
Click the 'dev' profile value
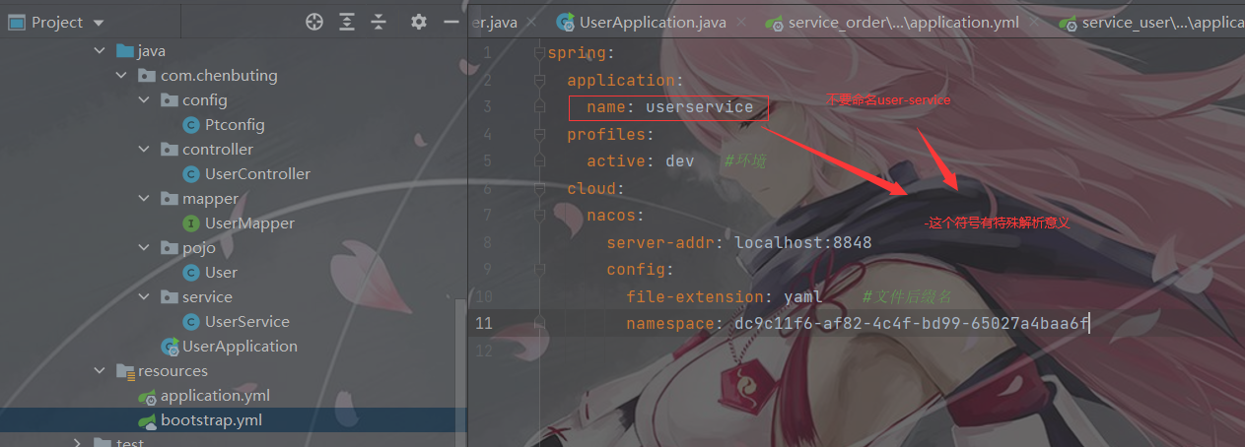(x=680, y=160)
